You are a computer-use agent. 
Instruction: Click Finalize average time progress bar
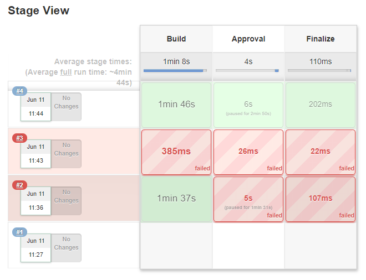coord(319,71)
